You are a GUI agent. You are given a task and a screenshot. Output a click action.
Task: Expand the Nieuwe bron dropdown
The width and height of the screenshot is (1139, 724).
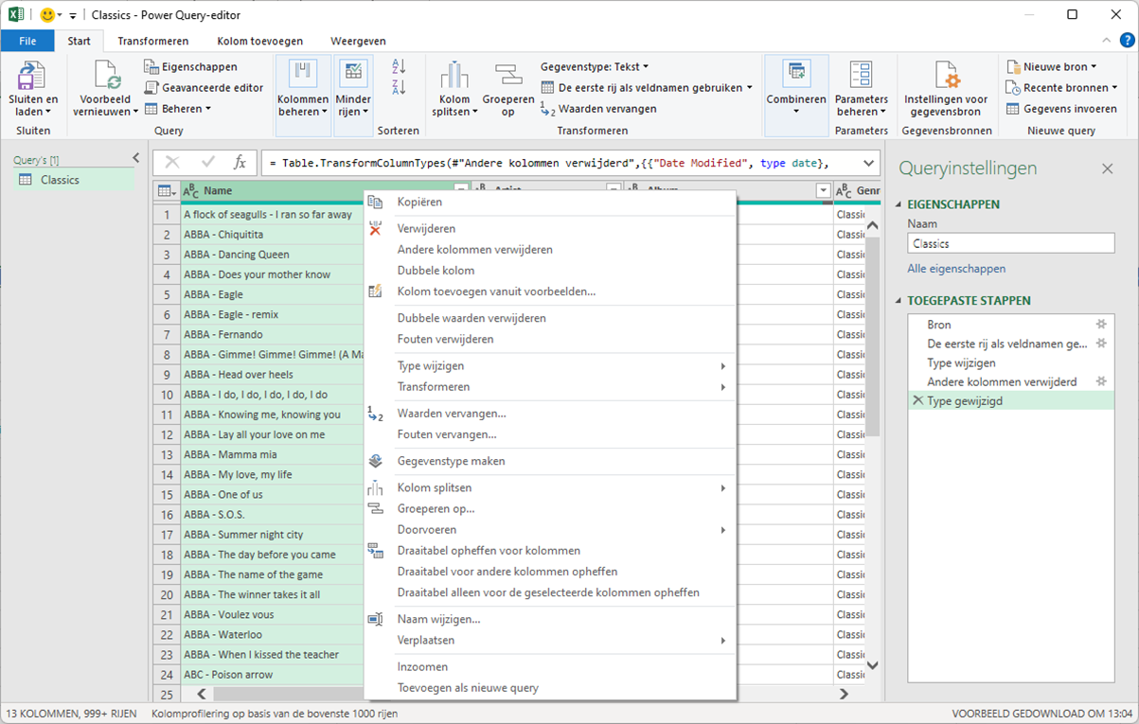coord(1051,67)
